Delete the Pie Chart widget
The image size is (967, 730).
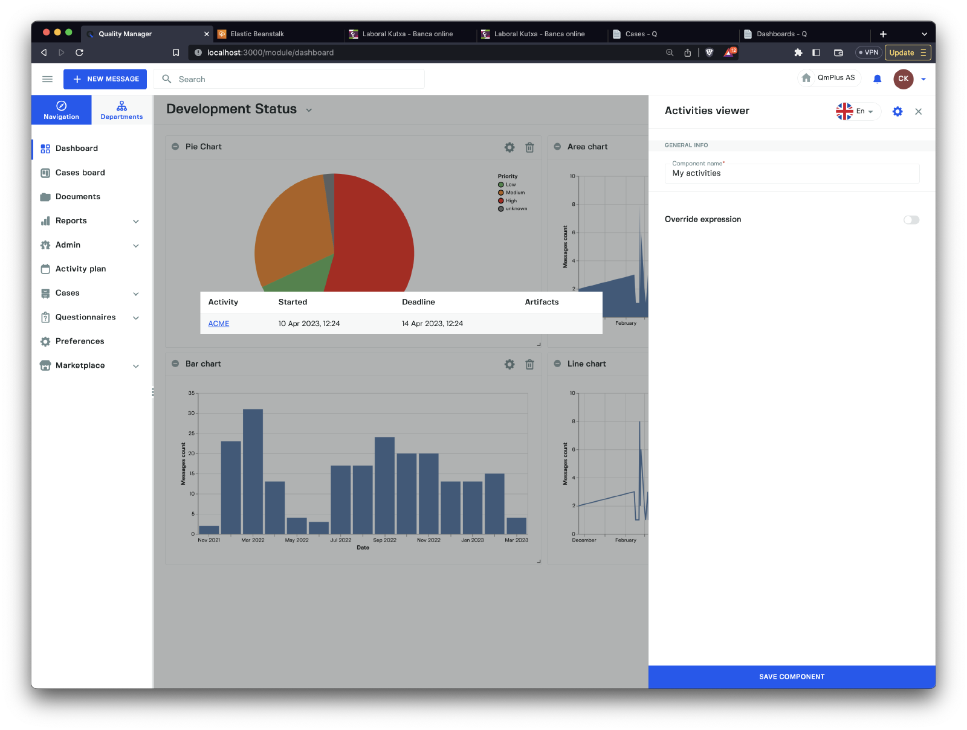(x=529, y=147)
